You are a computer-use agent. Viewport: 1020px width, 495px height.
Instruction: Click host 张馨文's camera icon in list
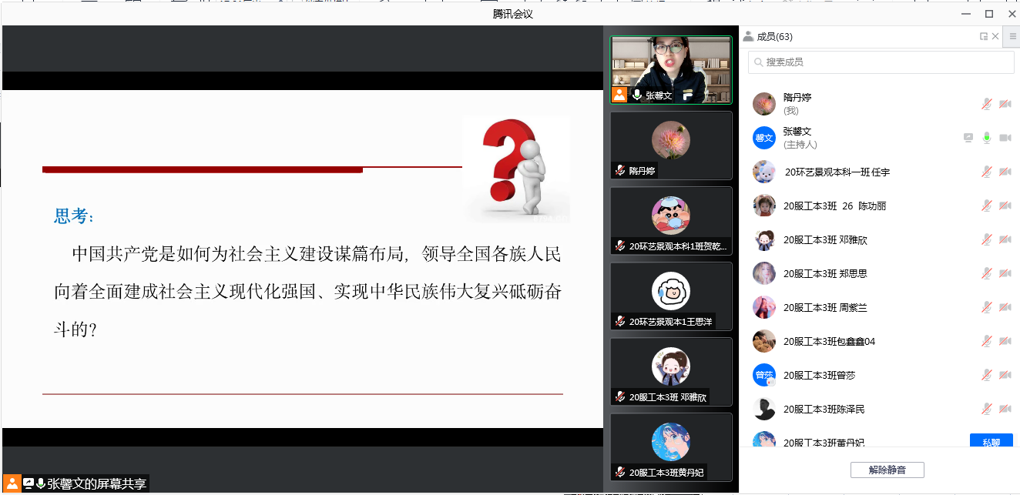point(1005,138)
